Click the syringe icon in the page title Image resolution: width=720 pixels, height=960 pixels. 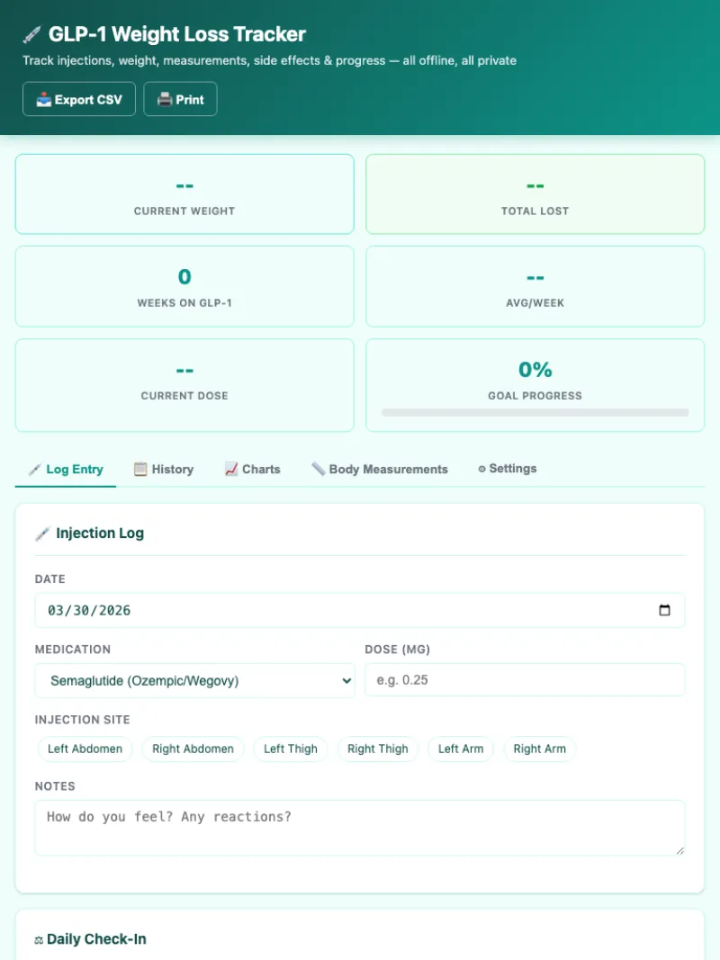tap(32, 35)
